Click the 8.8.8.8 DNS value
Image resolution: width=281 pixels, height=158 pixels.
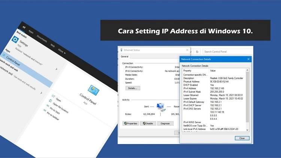[214, 116]
